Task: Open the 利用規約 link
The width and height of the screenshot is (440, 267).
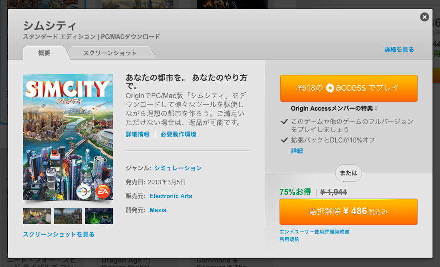Action: point(289,239)
